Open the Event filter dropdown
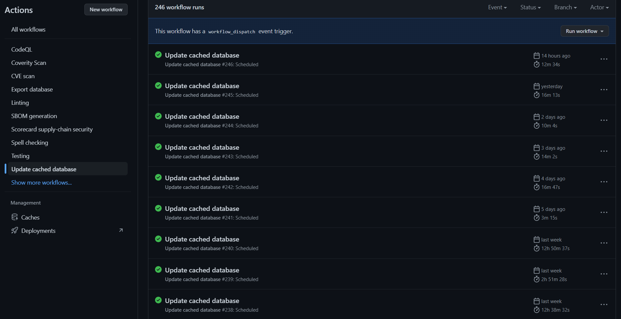The height and width of the screenshot is (319, 621). (497, 7)
